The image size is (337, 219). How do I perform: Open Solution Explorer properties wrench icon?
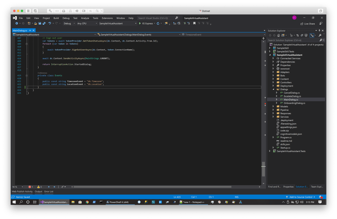click(320, 35)
